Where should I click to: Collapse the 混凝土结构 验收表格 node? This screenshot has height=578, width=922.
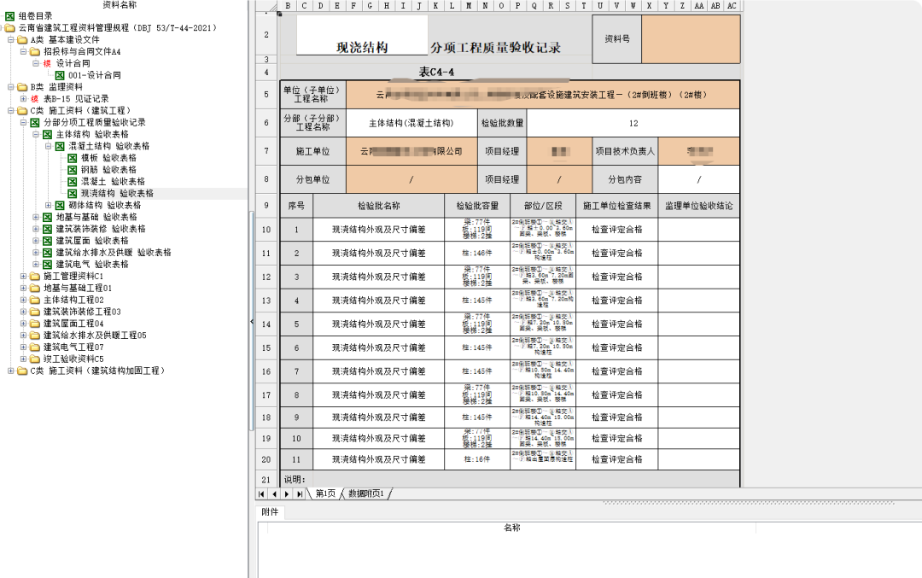[48, 146]
